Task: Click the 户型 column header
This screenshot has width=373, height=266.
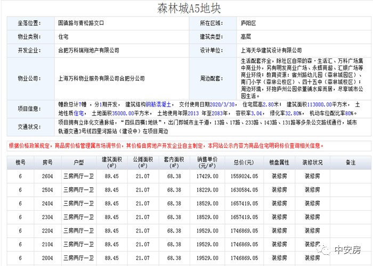Action: (79, 163)
